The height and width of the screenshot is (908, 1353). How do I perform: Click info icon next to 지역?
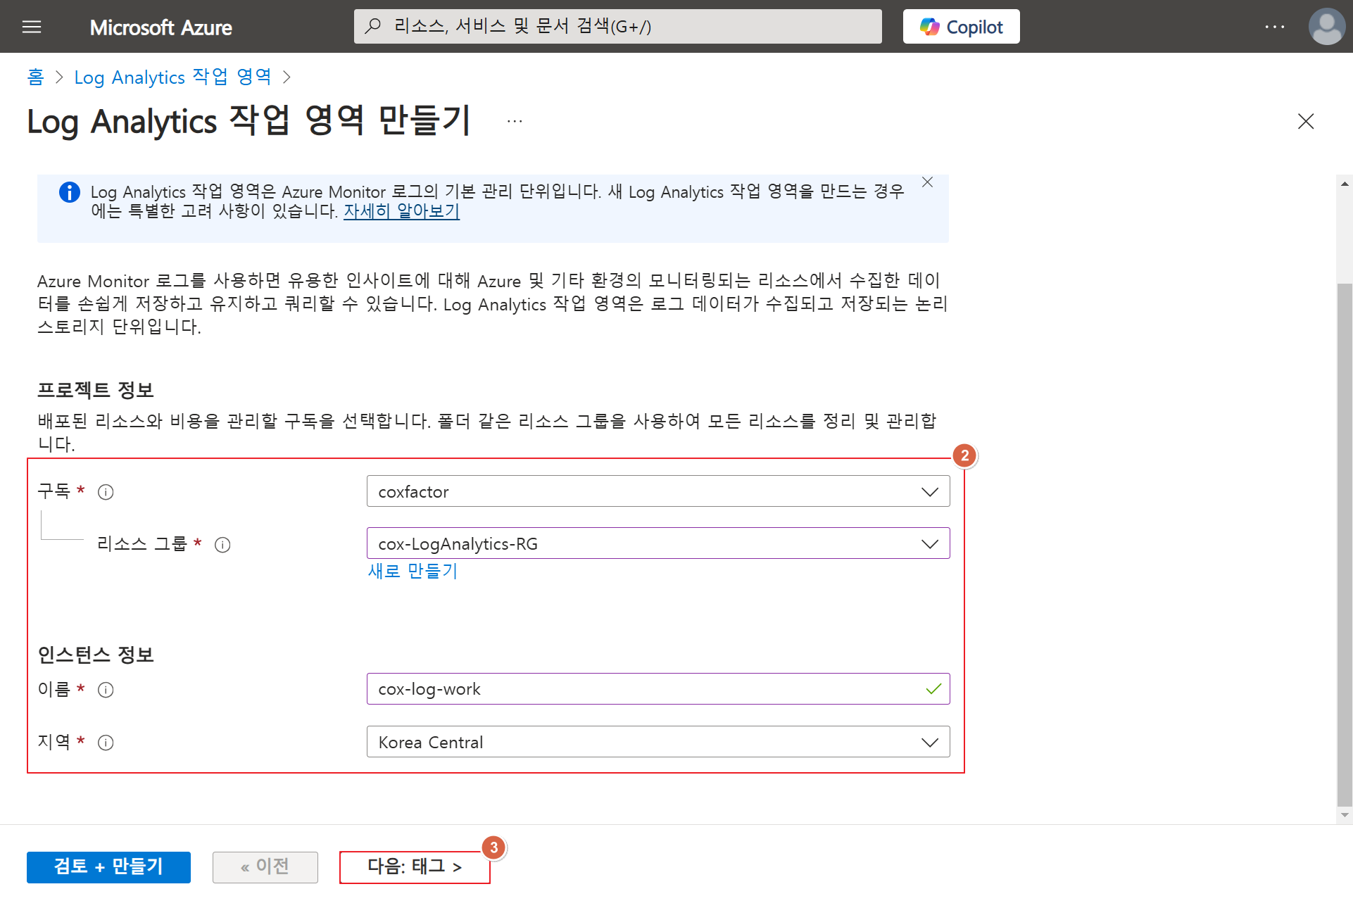coord(106,743)
